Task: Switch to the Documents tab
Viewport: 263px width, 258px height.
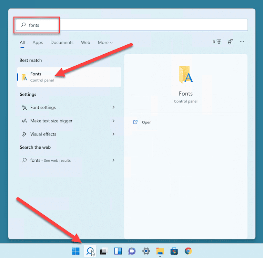Action: coord(62,43)
